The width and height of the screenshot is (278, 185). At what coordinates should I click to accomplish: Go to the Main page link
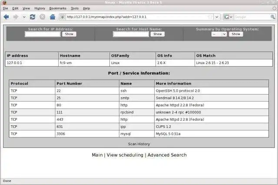click(97, 155)
